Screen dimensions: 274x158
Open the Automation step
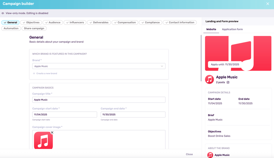(11, 29)
